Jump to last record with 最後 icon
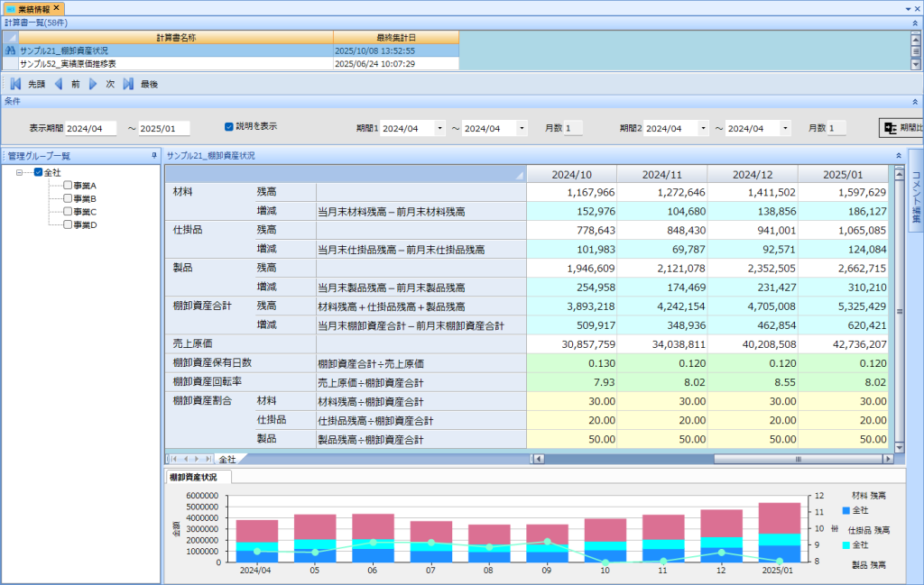The width and height of the screenshot is (924, 585). [128, 84]
